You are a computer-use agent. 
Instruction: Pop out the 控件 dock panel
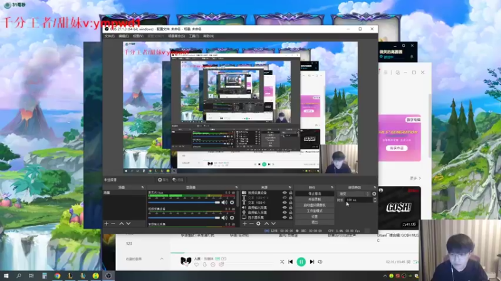332,187
